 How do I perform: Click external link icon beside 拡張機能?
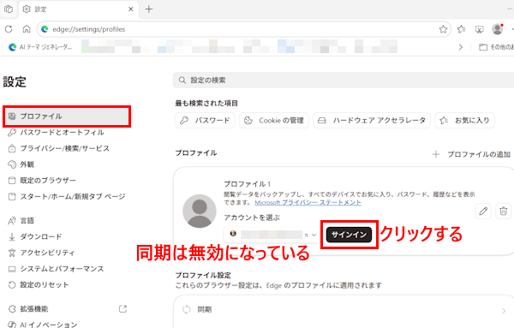tap(123, 308)
